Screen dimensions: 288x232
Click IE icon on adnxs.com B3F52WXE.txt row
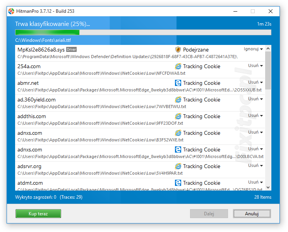pyautogui.click(x=178, y=133)
